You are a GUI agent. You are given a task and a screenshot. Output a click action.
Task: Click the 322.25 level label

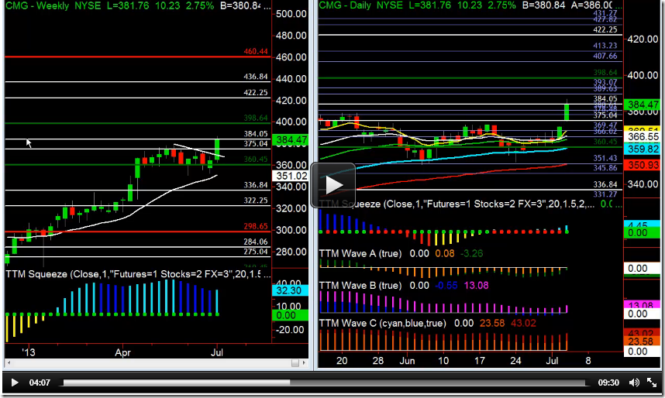point(256,201)
